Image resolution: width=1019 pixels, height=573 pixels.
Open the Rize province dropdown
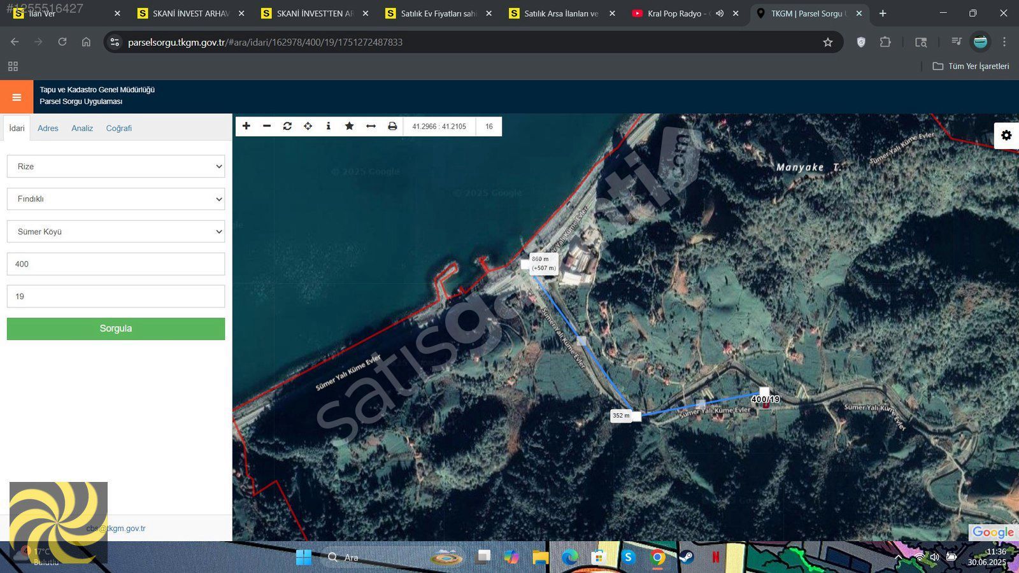[116, 166]
